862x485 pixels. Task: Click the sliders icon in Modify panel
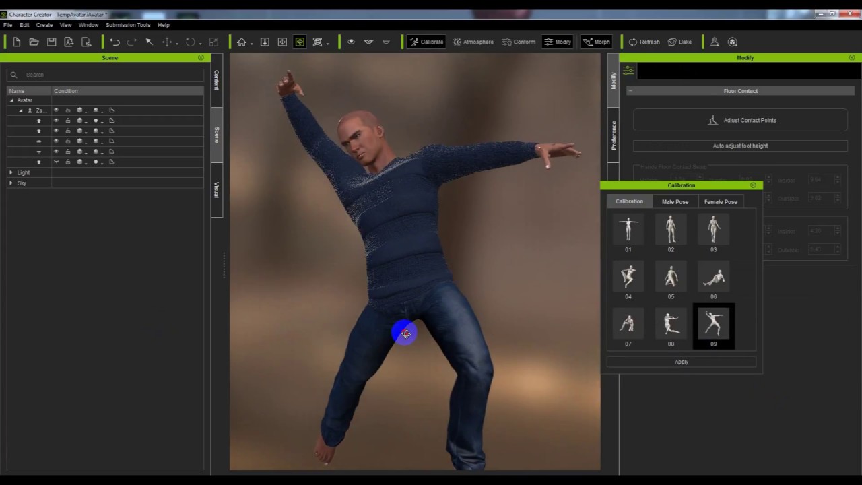[x=628, y=71]
